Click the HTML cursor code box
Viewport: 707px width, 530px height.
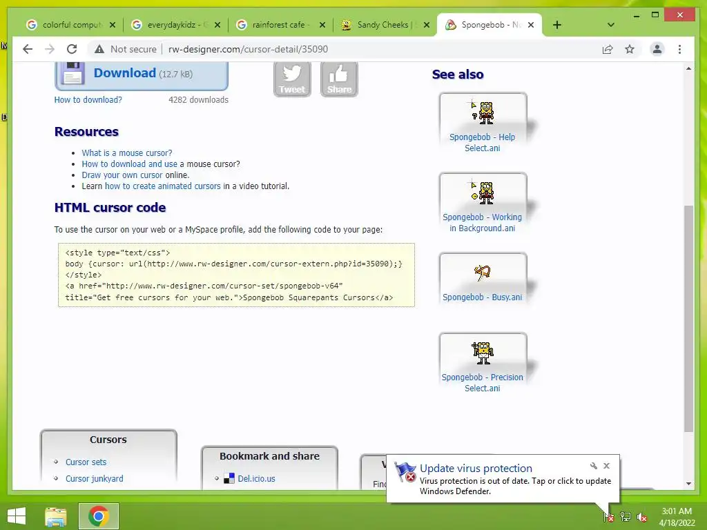(236, 275)
